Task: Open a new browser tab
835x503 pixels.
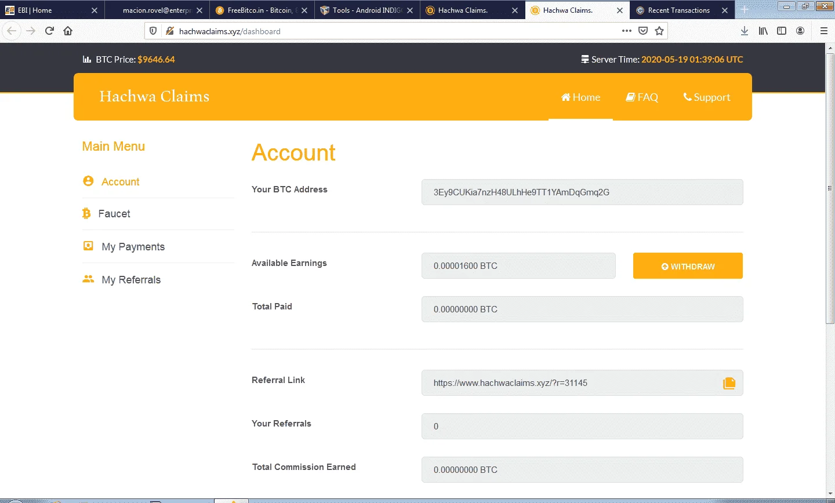Action: pyautogui.click(x=745, y=10)
